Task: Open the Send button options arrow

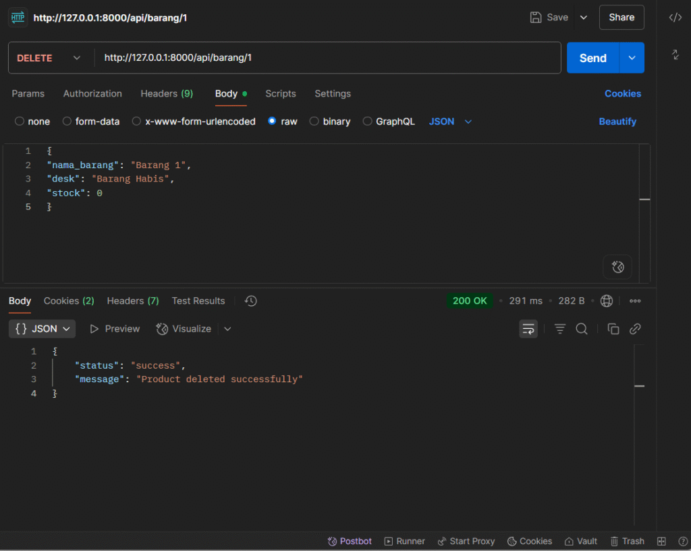Action: click(632, 58)
